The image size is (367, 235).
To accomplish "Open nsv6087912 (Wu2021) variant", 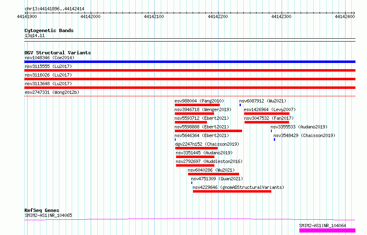I will (x=263, y=101).
